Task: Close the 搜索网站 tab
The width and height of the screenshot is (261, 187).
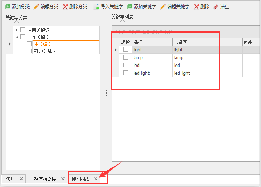Action: pos(96,178)
